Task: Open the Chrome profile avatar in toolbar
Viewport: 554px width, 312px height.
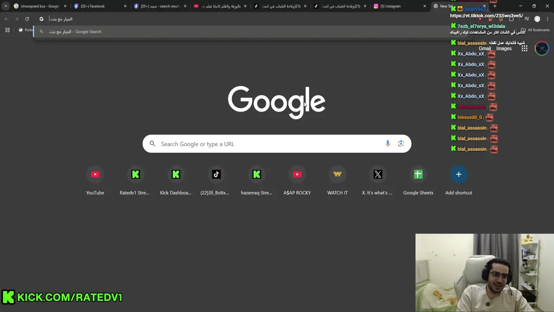Action: pyautogui.click(x=537, y=19)
